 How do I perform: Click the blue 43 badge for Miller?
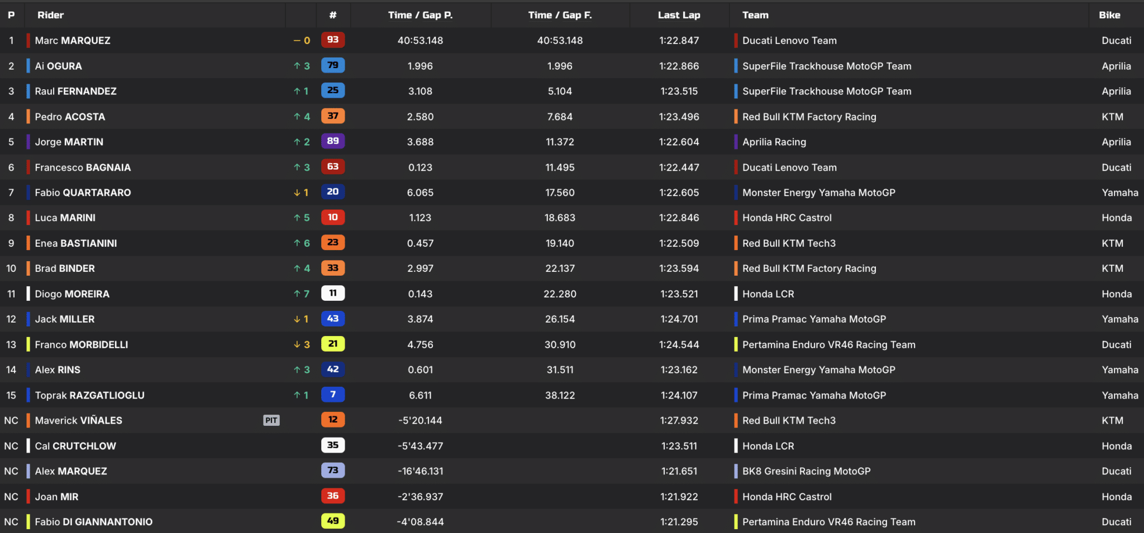(x=333, y=319)
